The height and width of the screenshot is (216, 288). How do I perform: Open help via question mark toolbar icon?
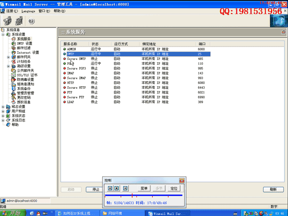pyautogui.click(x=31, y=21)
